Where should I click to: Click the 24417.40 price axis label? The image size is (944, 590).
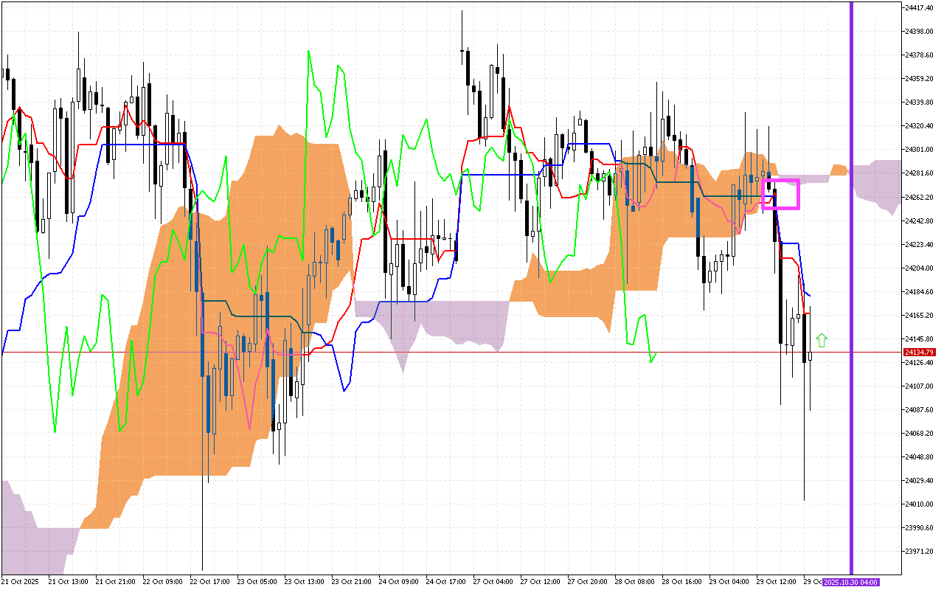coord(918,7)
